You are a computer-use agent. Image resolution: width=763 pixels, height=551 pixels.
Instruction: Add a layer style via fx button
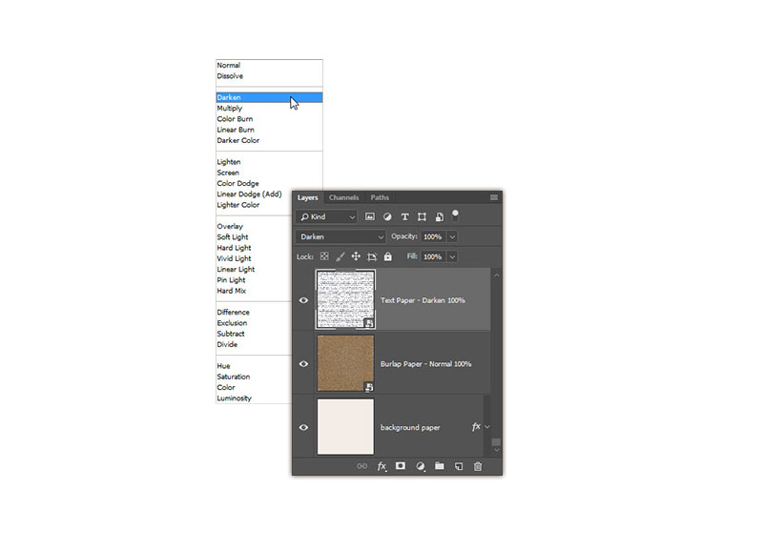pyautogui.click(x=382, y=466)
